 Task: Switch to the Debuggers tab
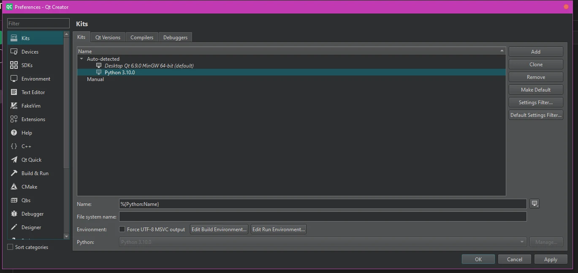point(175,38)
